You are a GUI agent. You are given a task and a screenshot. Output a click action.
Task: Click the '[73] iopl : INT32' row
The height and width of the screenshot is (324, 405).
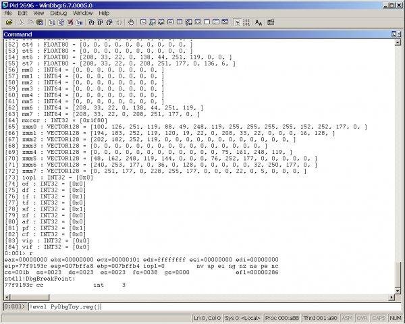coord(49,178)
